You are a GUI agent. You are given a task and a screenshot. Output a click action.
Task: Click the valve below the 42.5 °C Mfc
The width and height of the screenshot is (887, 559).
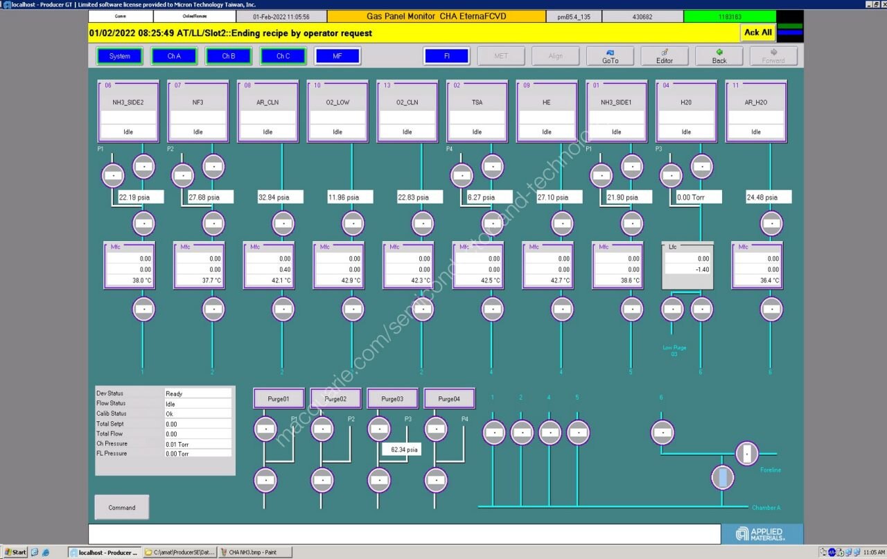pyautogui.click(x=492, y=309)
